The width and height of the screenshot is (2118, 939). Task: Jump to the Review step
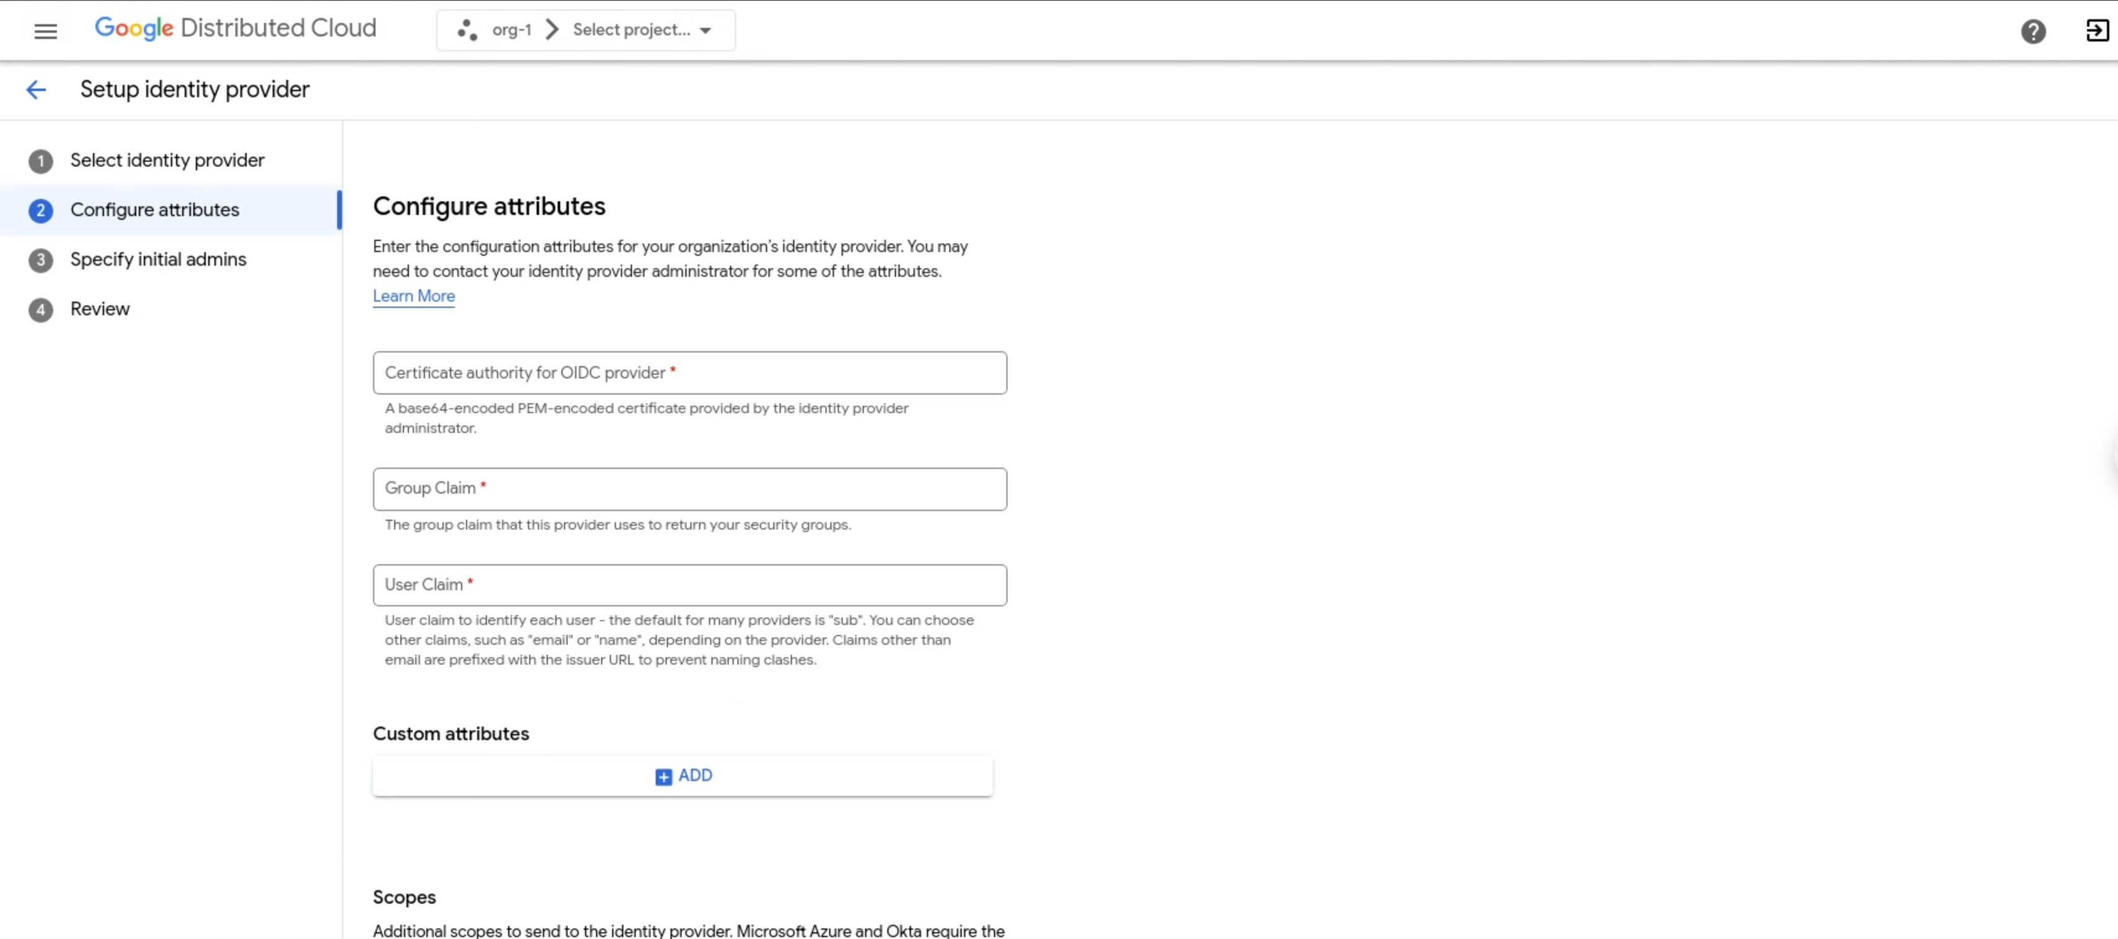click(x=100, y=309)
